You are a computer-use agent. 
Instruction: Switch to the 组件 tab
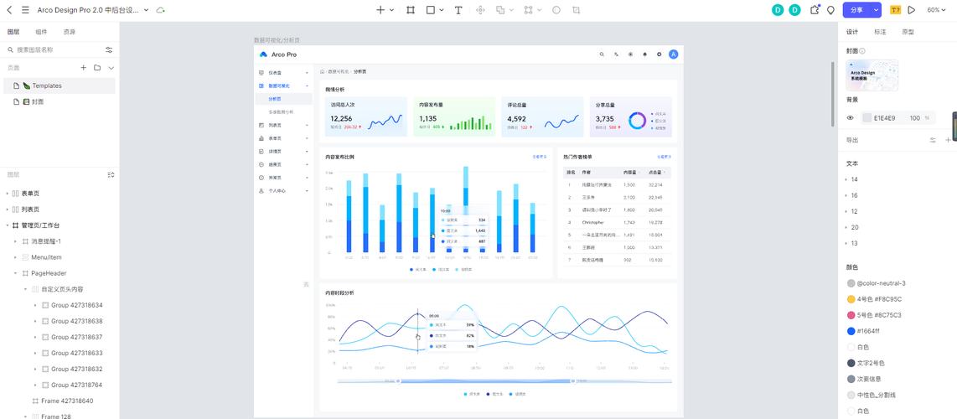(41, 32)
